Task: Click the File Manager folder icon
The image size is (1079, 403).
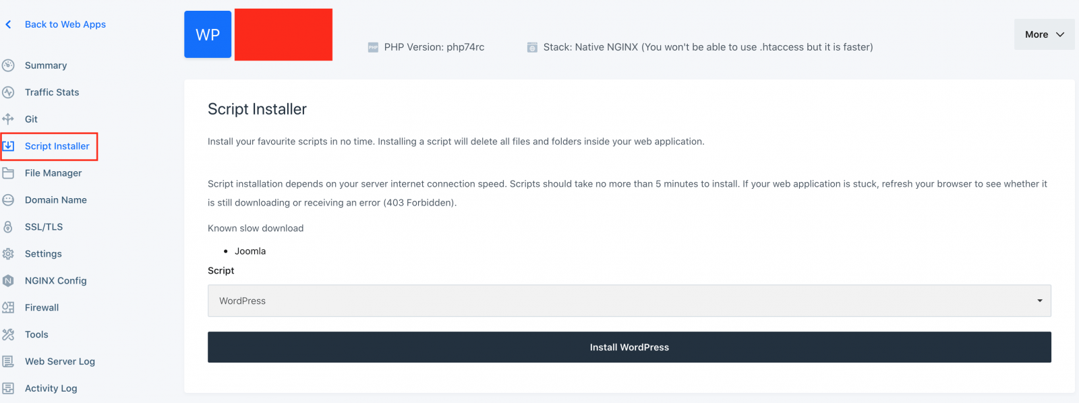Action: (x=8, y=173)
